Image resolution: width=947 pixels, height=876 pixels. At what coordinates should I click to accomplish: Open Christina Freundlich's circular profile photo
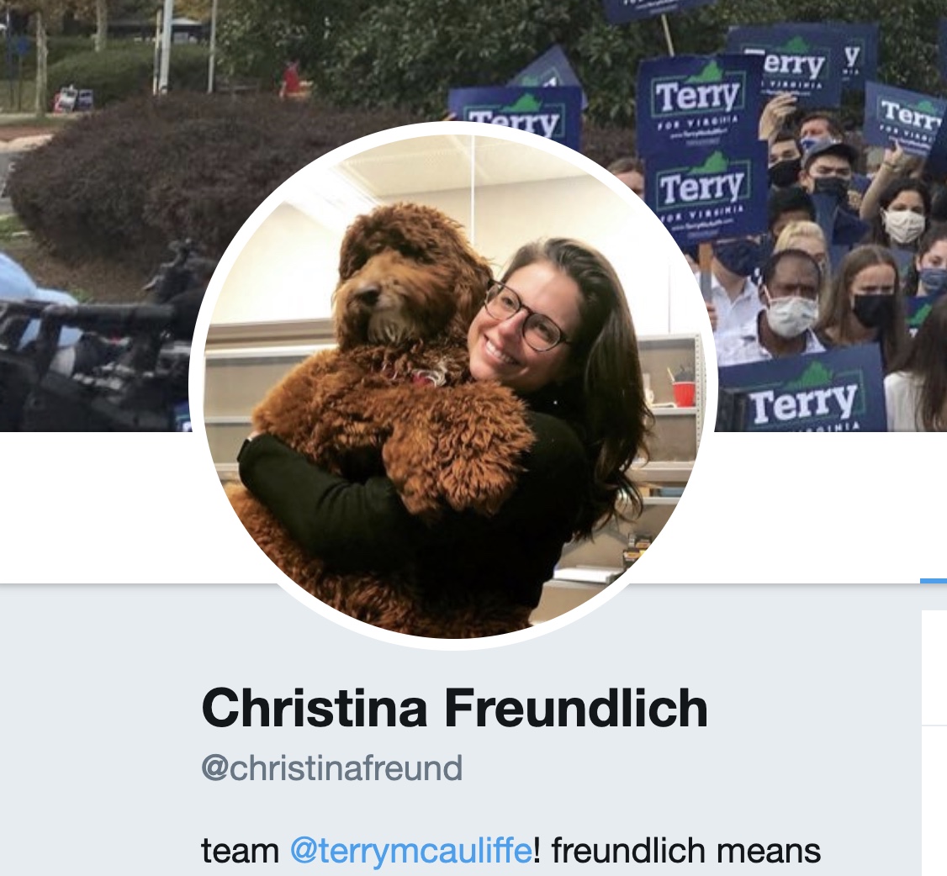(453, 385)
